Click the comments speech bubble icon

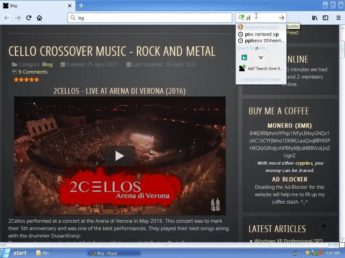click(14, 72)
